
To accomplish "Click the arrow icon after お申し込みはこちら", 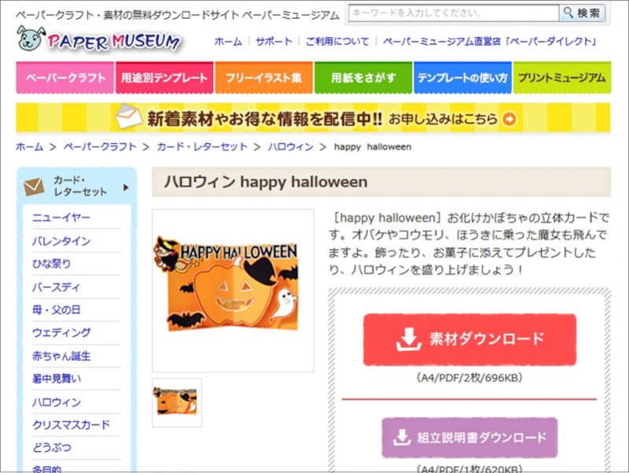I will point(511,120).
